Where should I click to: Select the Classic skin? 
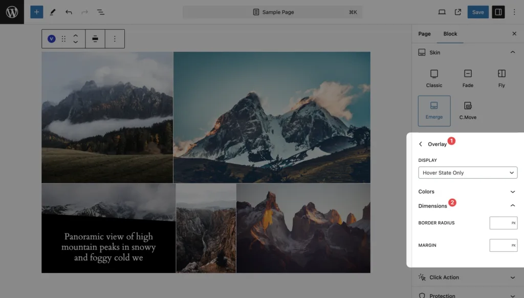[434, 79]
